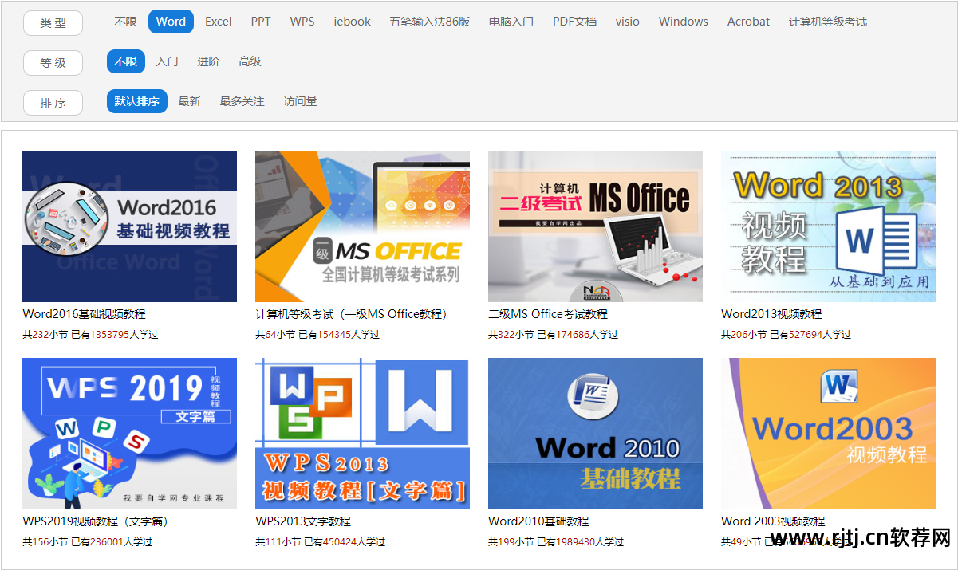Filter courses by visio
Viewport: 958px width, 574px height.
pos(628,22)
